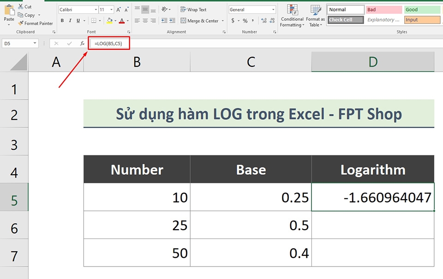Activate the Format Painter brush

coord(36,24)
